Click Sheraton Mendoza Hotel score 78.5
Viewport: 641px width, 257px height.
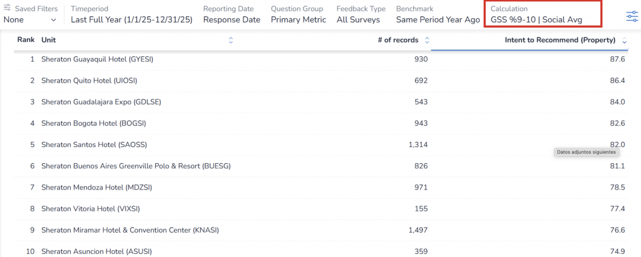[617, 187]
